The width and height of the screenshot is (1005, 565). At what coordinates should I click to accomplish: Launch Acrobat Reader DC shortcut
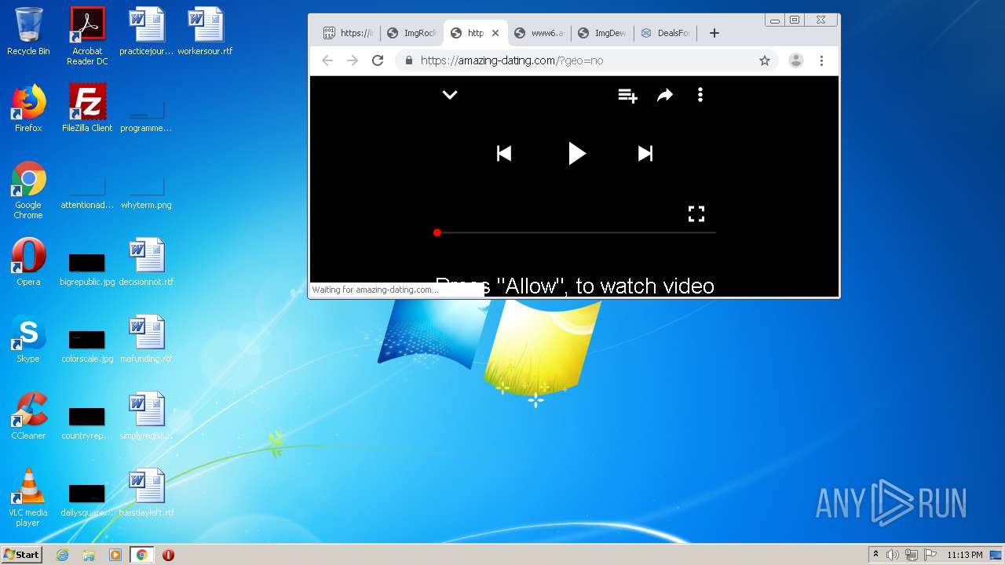[x=87, y=36]
